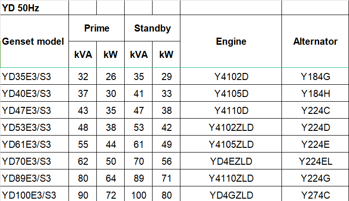Click engine cell Y4110D

click(231, 110)
